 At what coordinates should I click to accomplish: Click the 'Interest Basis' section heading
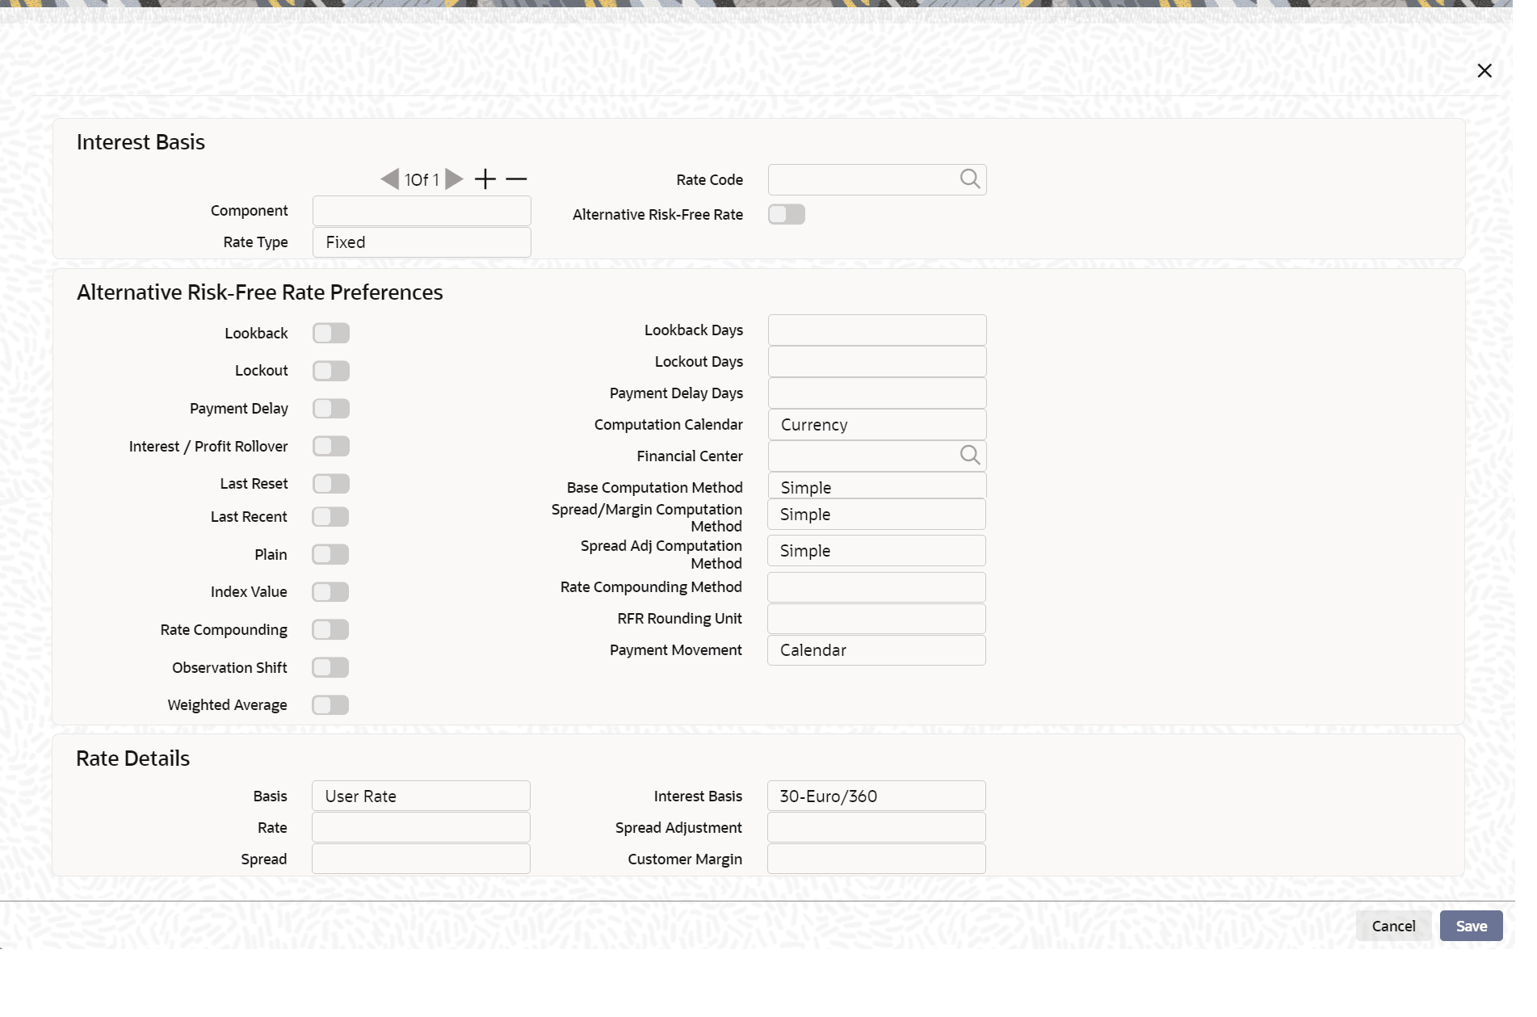(x=141, y=142)
